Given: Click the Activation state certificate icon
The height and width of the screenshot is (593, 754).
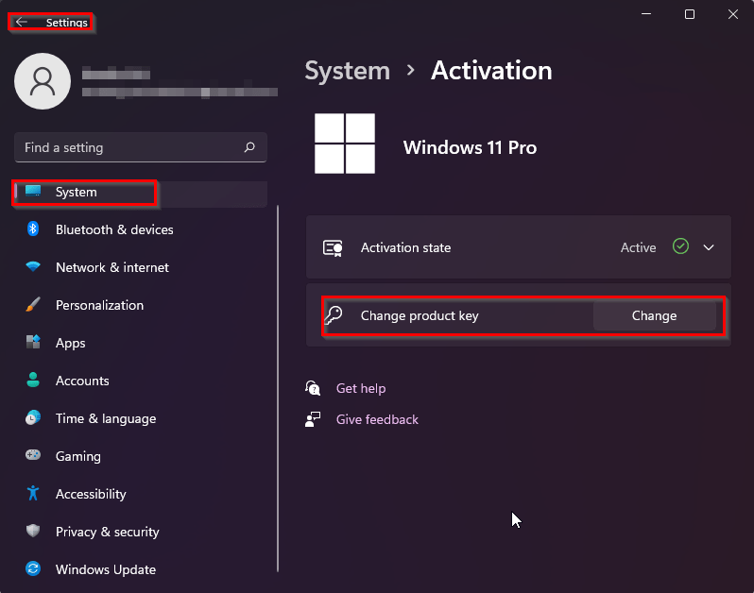Looking at the screenshot, I should pyautogui.click(x=333, y=248).
